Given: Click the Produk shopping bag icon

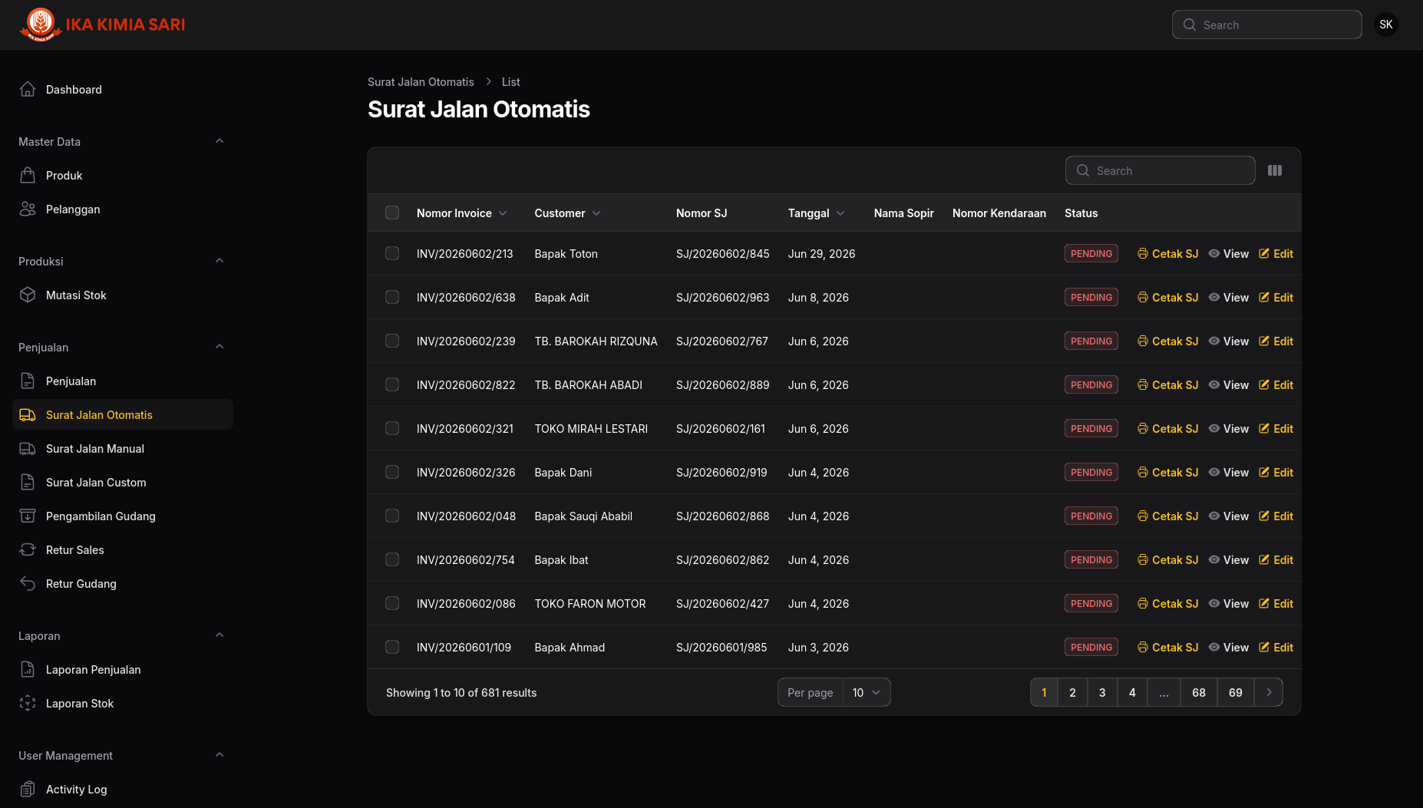Looking at the screenshot, I should point(28,175).
